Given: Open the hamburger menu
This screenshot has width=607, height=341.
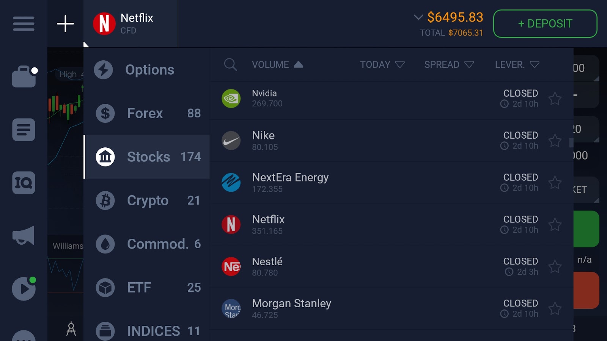Looking at the screenshot, I should (x=24, y=23).
